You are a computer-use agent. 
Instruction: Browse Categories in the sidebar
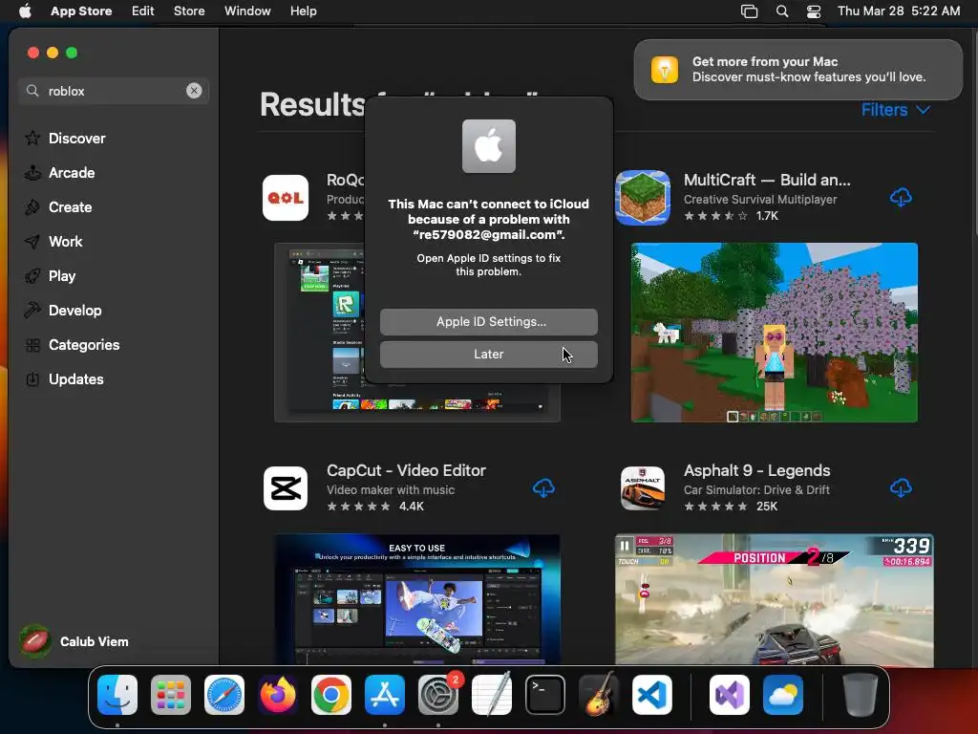pos(72,344)
